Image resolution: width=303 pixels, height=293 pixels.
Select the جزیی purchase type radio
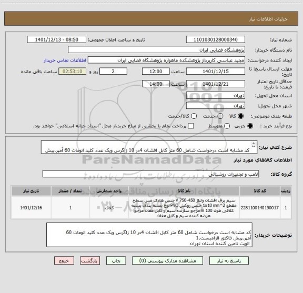point(250,126)
